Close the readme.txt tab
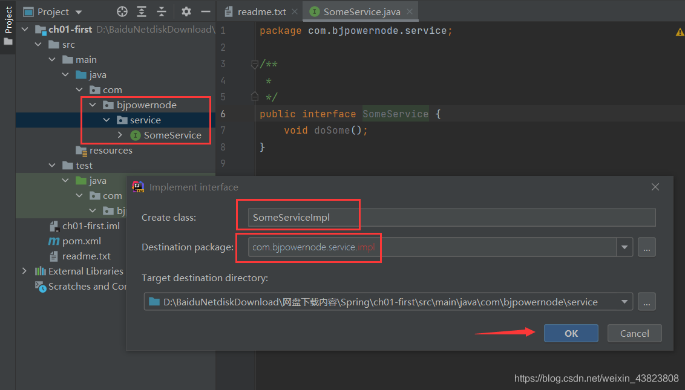 pyautogui.click(x=295, y=12)
